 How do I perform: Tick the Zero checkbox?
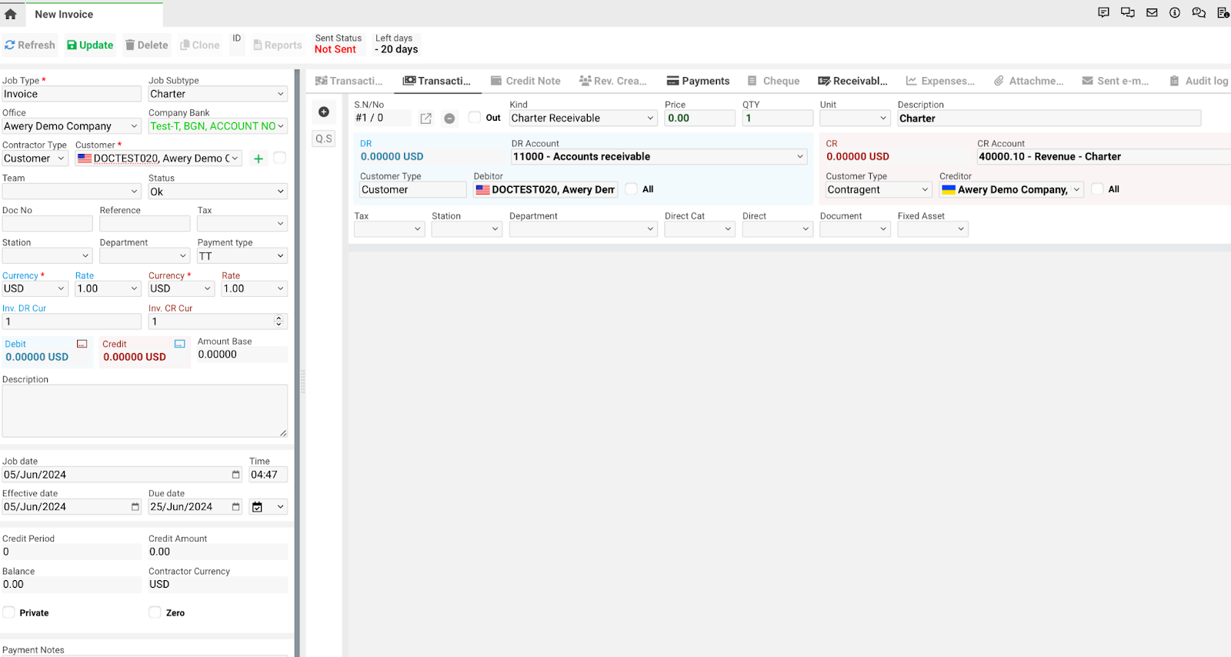(155, 612)
